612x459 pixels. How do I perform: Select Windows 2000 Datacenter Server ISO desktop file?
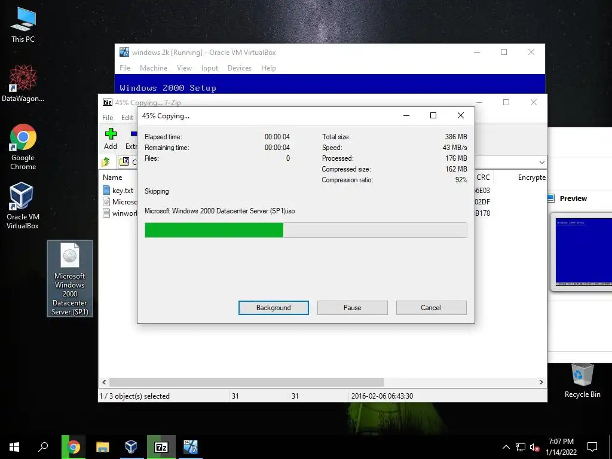(x=70, y=279)
